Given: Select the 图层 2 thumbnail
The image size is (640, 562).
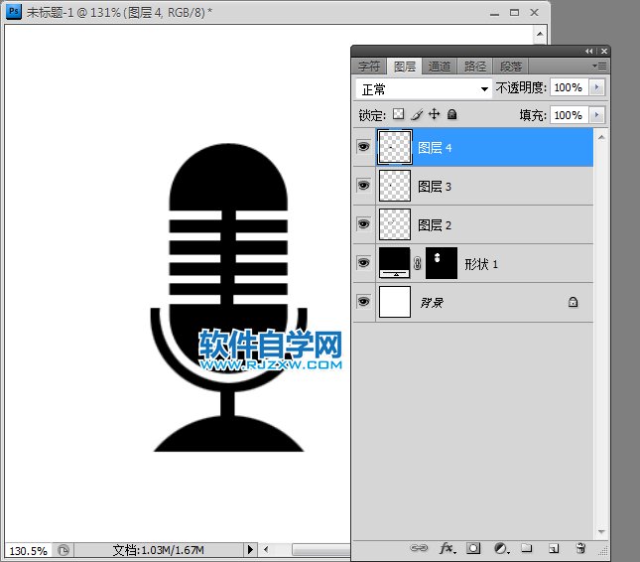Looking at the screenshot, I should [395, 224].
